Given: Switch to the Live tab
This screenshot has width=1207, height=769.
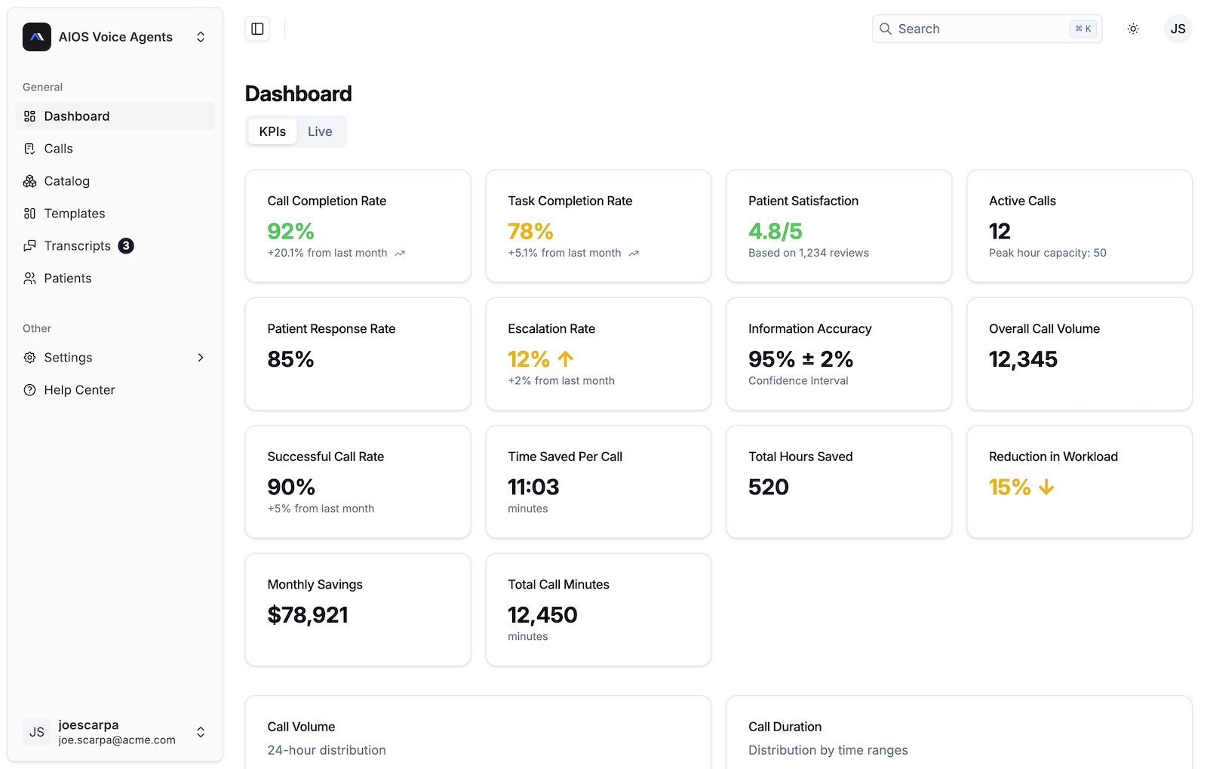Looking at the screenshot, I should click(320, 131).
